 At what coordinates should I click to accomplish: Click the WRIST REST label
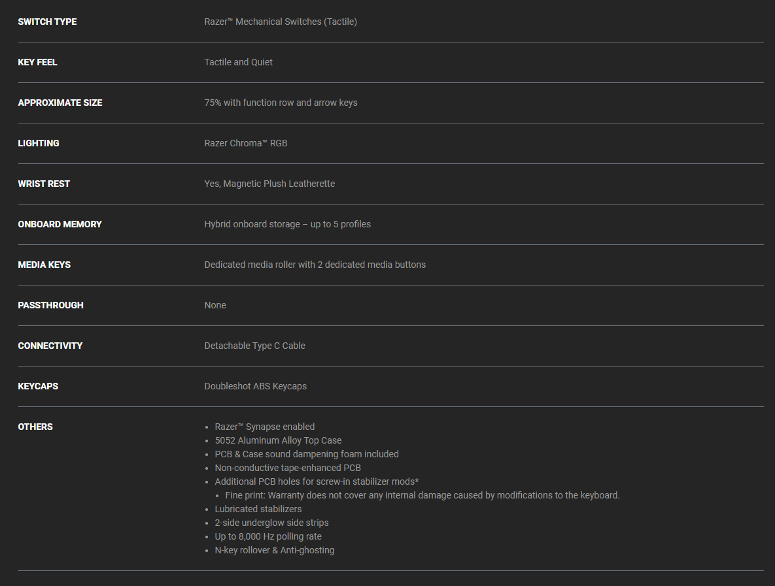[x=44, y=184]
